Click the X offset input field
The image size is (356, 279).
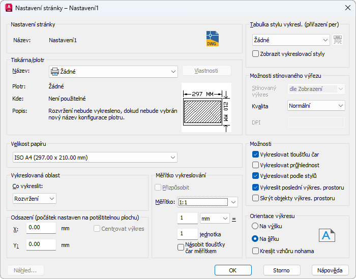pyautogui.click(x=41, y=228)
